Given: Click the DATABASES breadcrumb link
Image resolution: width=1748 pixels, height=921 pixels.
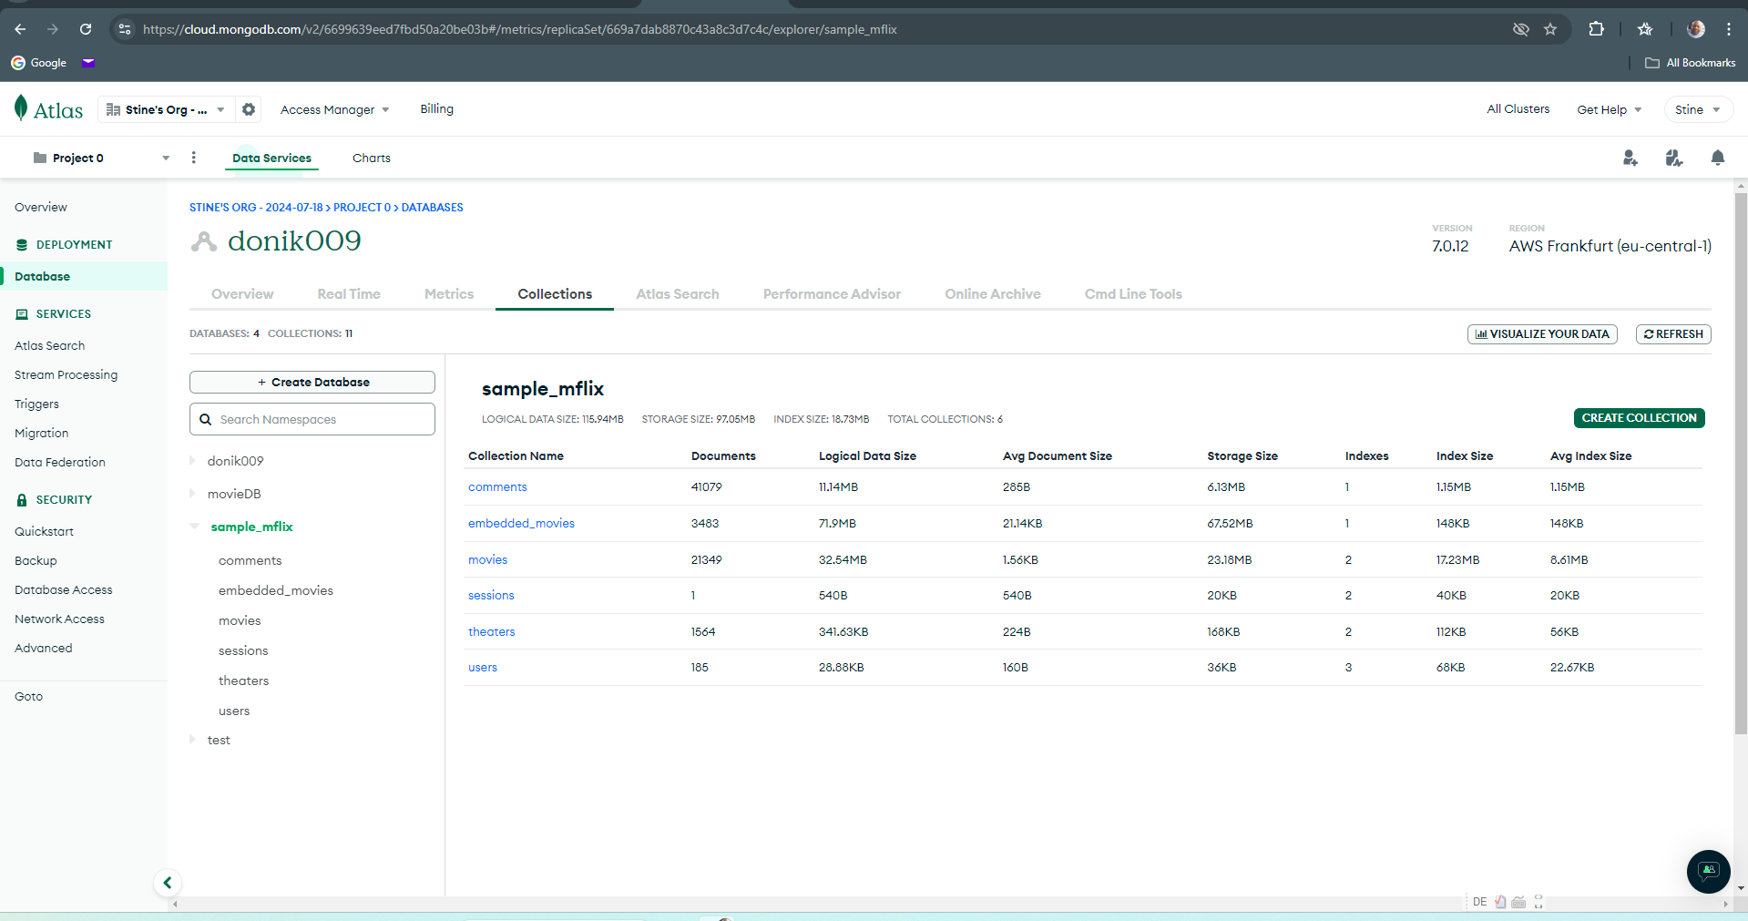Looking at the screenshot, I should click(x=432, y=208).
